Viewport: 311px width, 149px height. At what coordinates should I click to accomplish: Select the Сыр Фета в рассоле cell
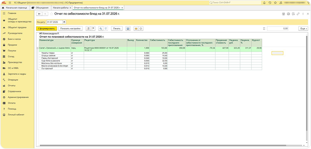(x=55, y=61)
